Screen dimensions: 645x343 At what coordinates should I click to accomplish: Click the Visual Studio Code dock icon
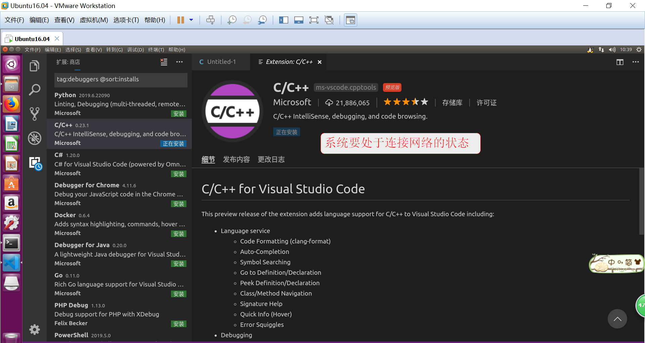coord(11,263)
